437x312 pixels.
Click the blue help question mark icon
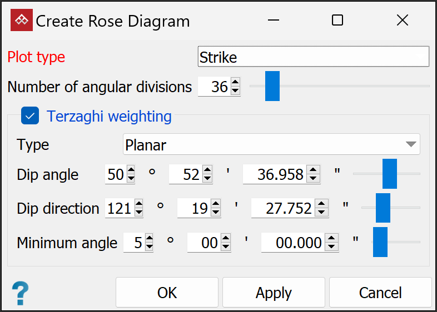pos(20,292)
